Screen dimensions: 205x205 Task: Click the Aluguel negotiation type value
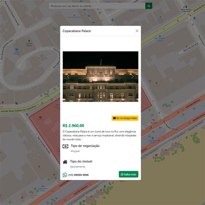(75, 151)
